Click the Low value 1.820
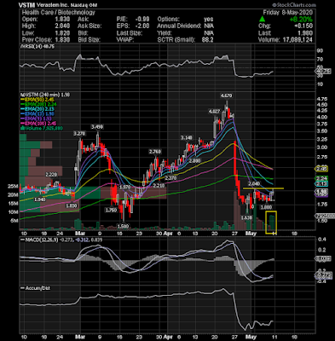This screenshot has height=341, width=335. click(x=62, y=32)
